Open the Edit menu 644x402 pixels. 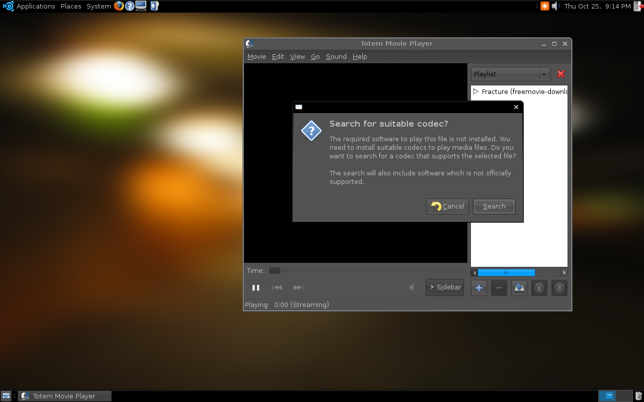tap(278, 57)
